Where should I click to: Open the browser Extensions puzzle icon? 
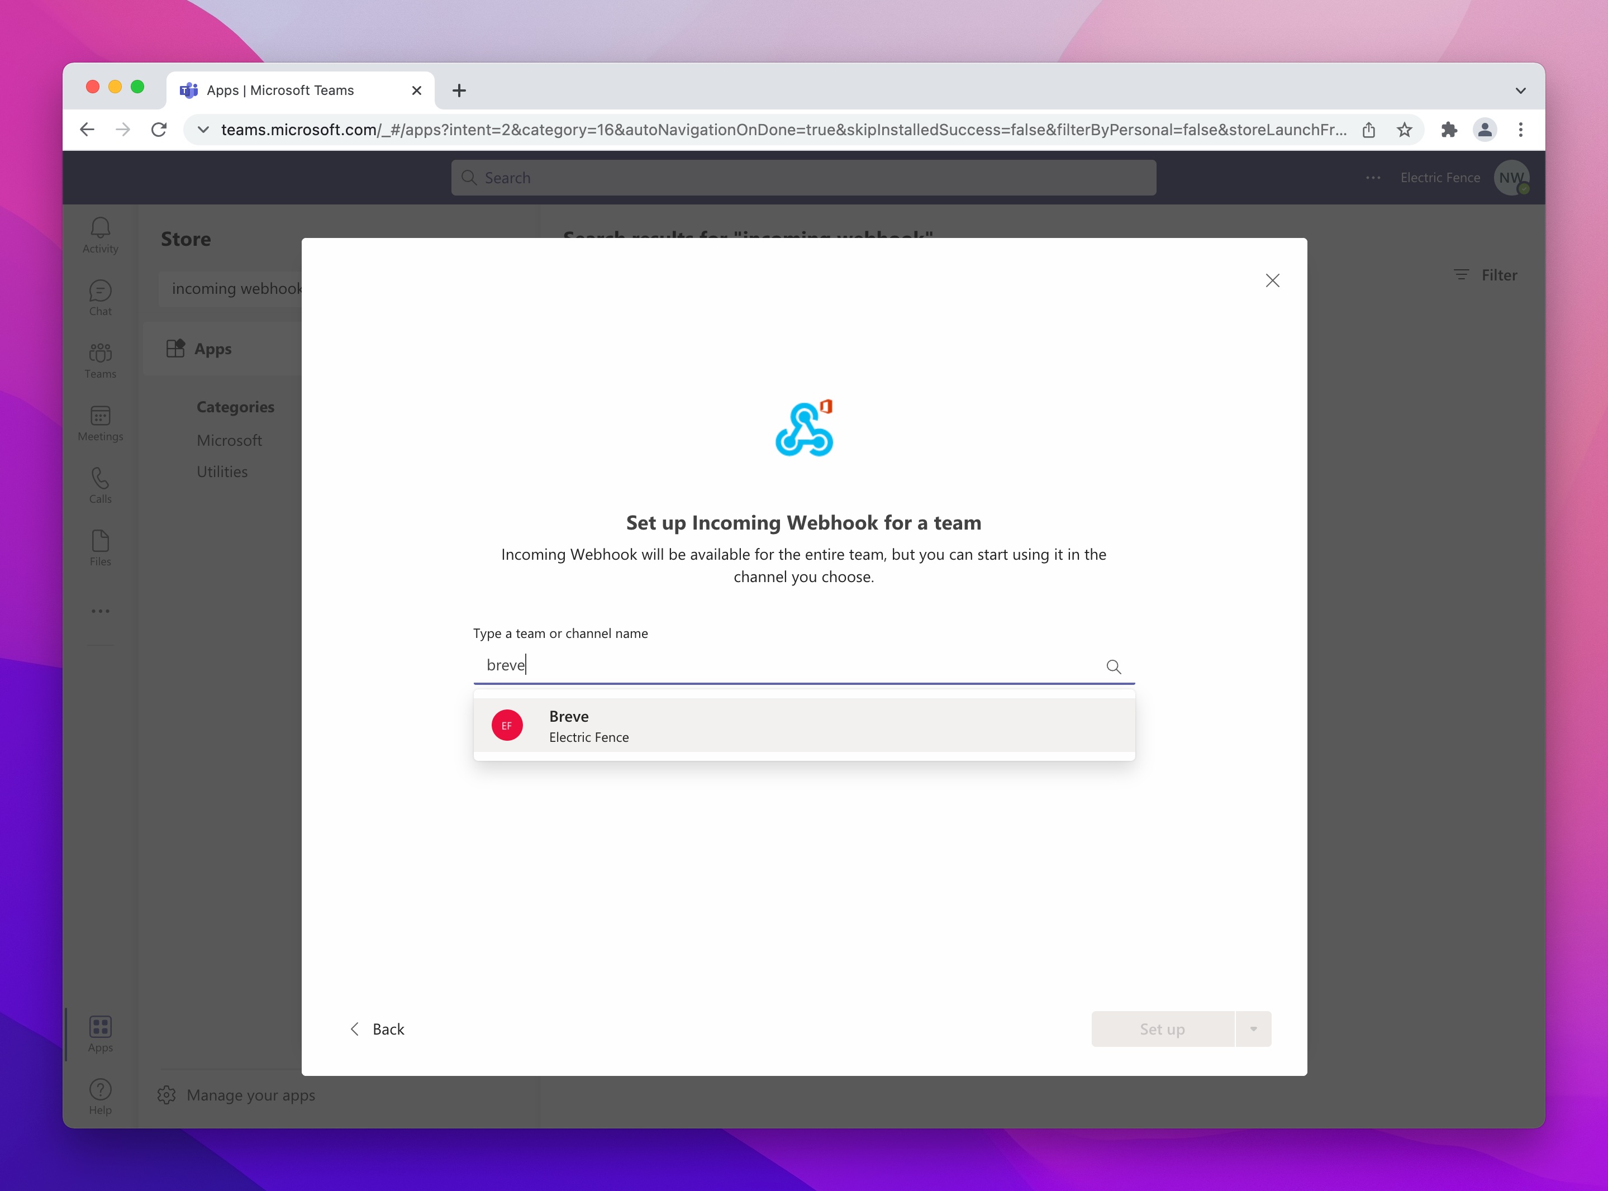click(1449, 130)
